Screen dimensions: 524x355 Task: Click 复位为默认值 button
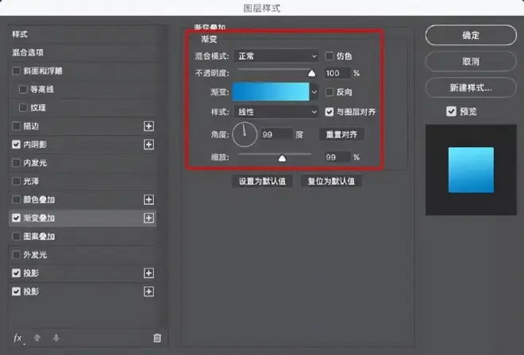click(x=331, y=181)
